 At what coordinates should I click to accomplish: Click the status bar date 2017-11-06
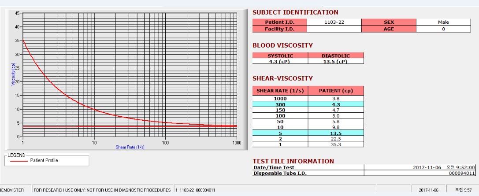click(x=428, y=190)
